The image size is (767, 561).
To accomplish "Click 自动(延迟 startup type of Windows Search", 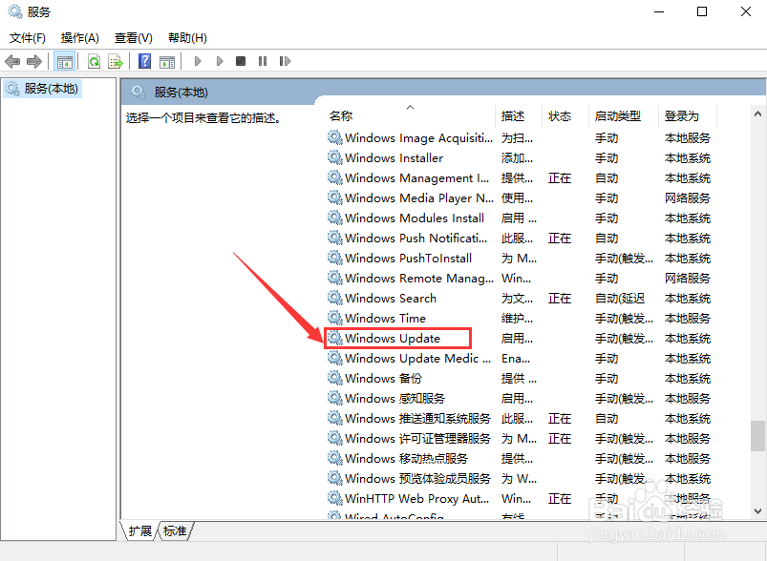I will (x=620, y=298).
